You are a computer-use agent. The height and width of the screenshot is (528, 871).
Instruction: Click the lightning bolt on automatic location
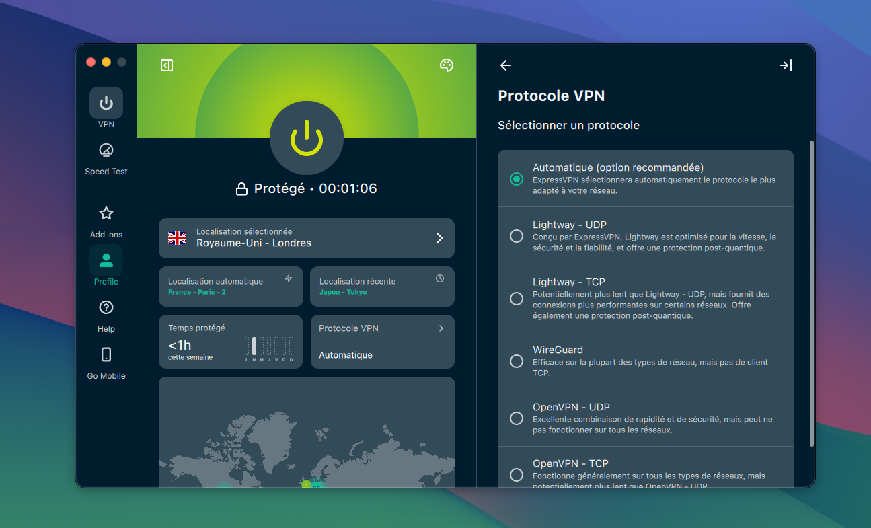[x=289, y=278]
